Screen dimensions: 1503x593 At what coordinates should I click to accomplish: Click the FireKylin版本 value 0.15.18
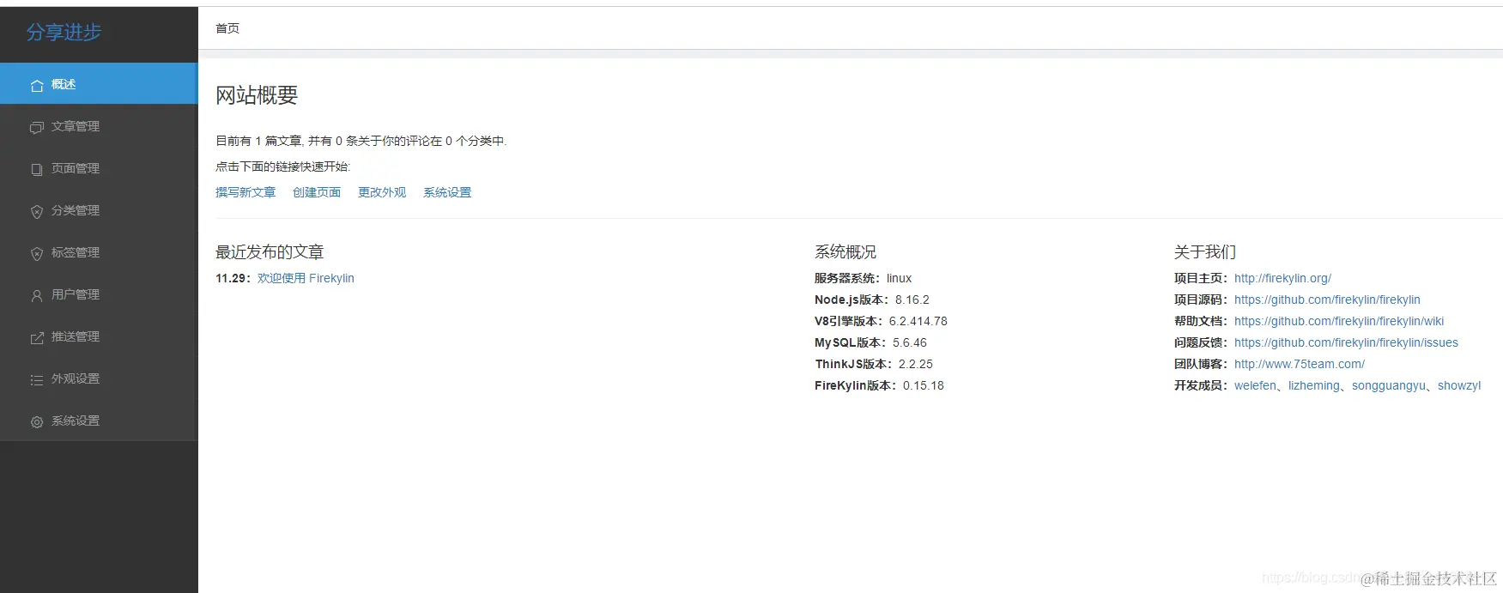[924, 385]
